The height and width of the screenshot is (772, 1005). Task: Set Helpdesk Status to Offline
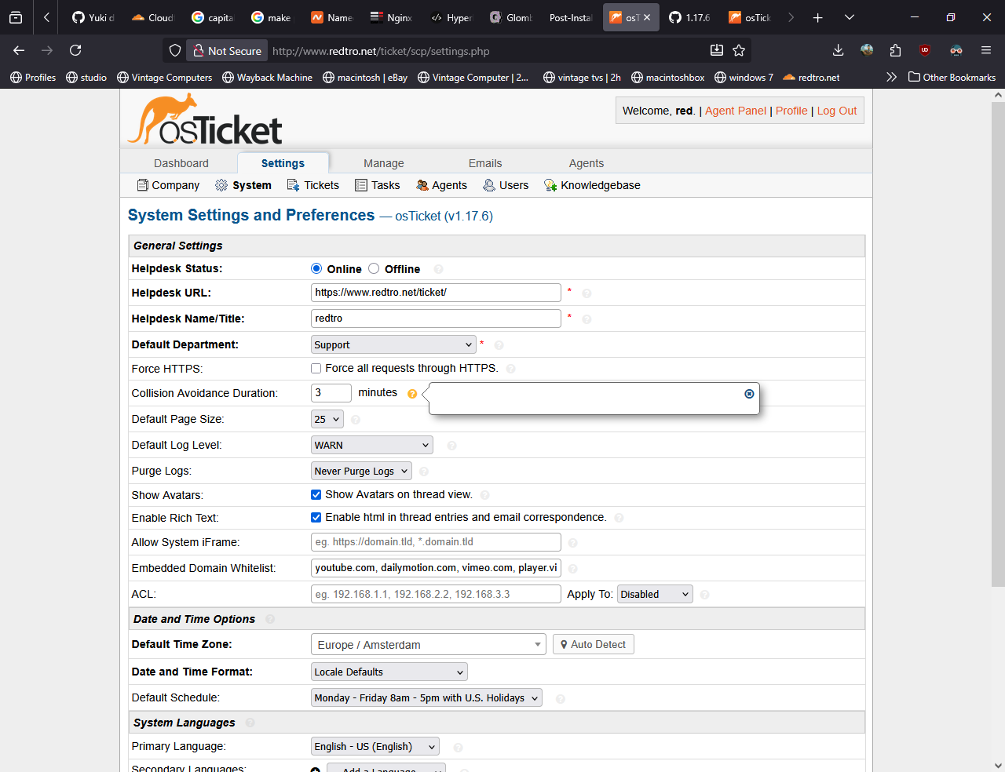point(374,268)
